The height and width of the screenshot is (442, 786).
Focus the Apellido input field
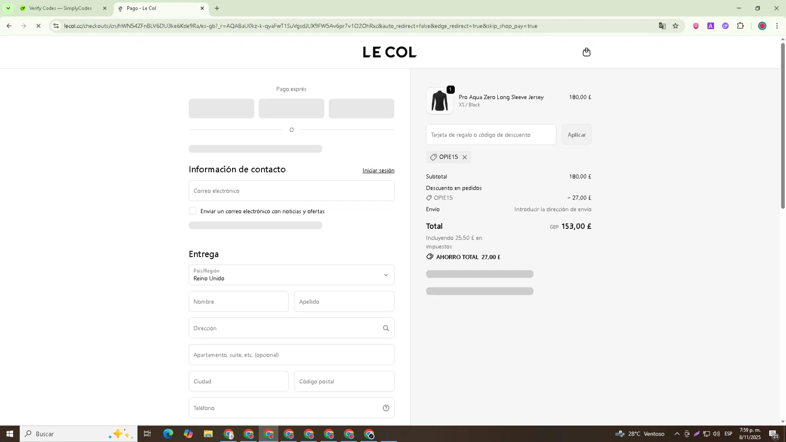coord(344,302)
